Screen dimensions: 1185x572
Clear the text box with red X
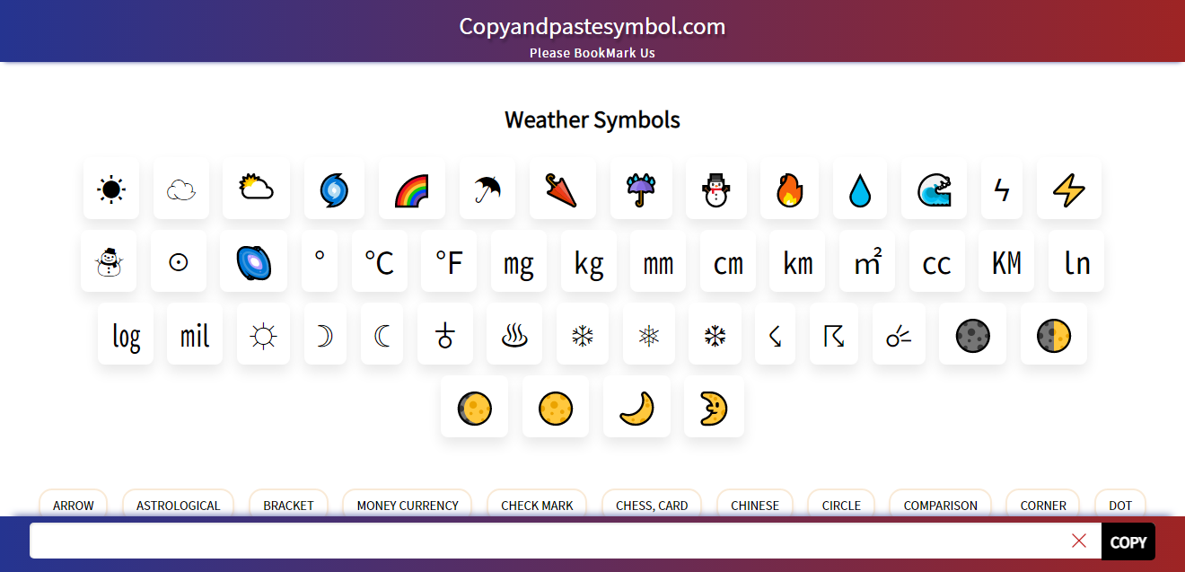tap(1079, 541)
